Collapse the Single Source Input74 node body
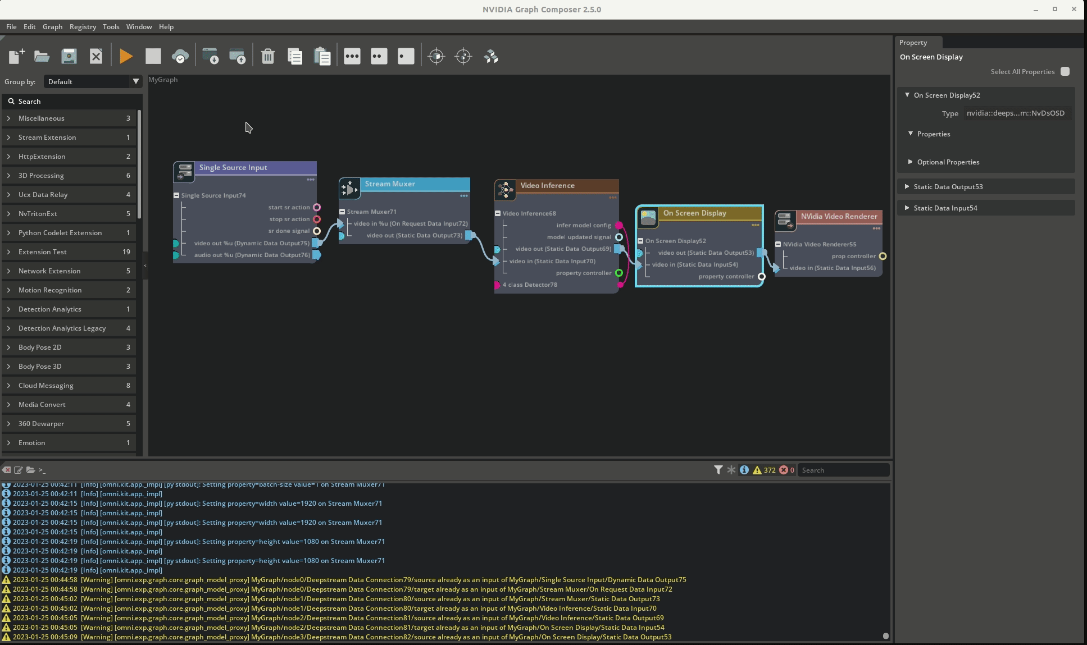The image size is (1087, 645). [176, 195]
